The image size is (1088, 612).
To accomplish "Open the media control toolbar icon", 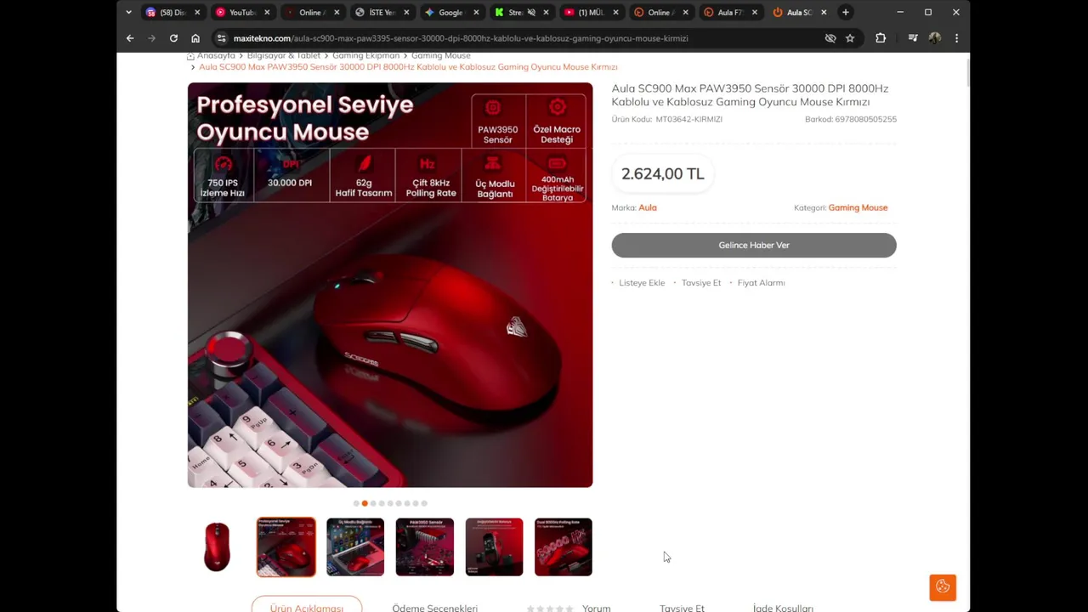I will [913, 38].
